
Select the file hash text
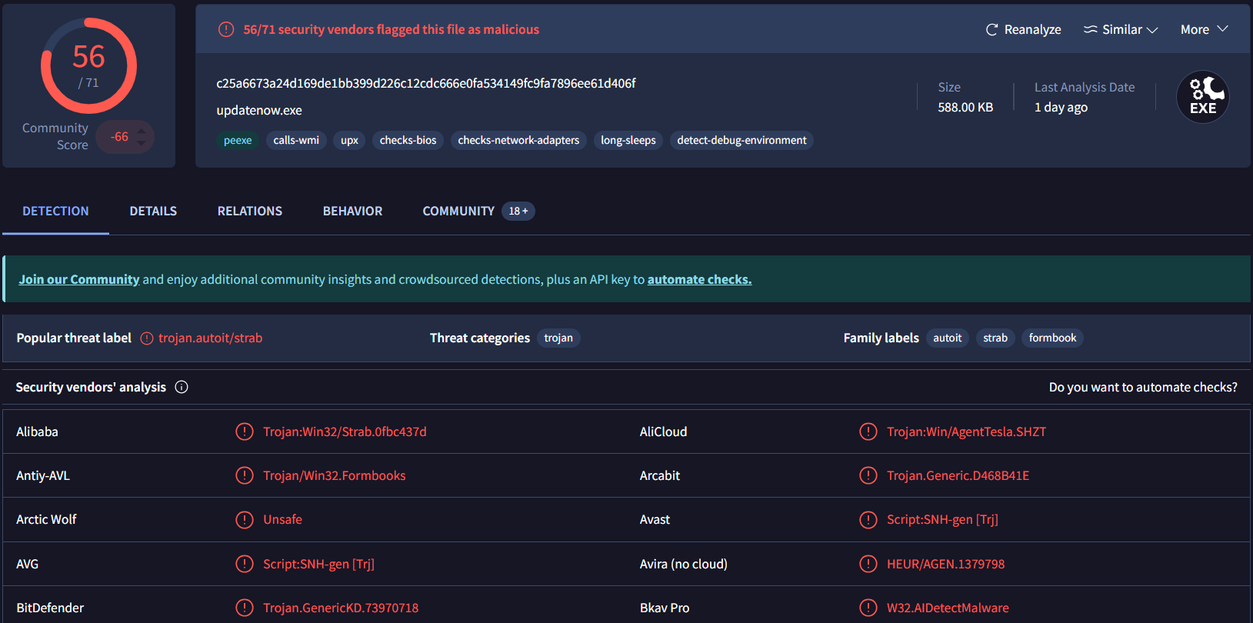point(425,83)
